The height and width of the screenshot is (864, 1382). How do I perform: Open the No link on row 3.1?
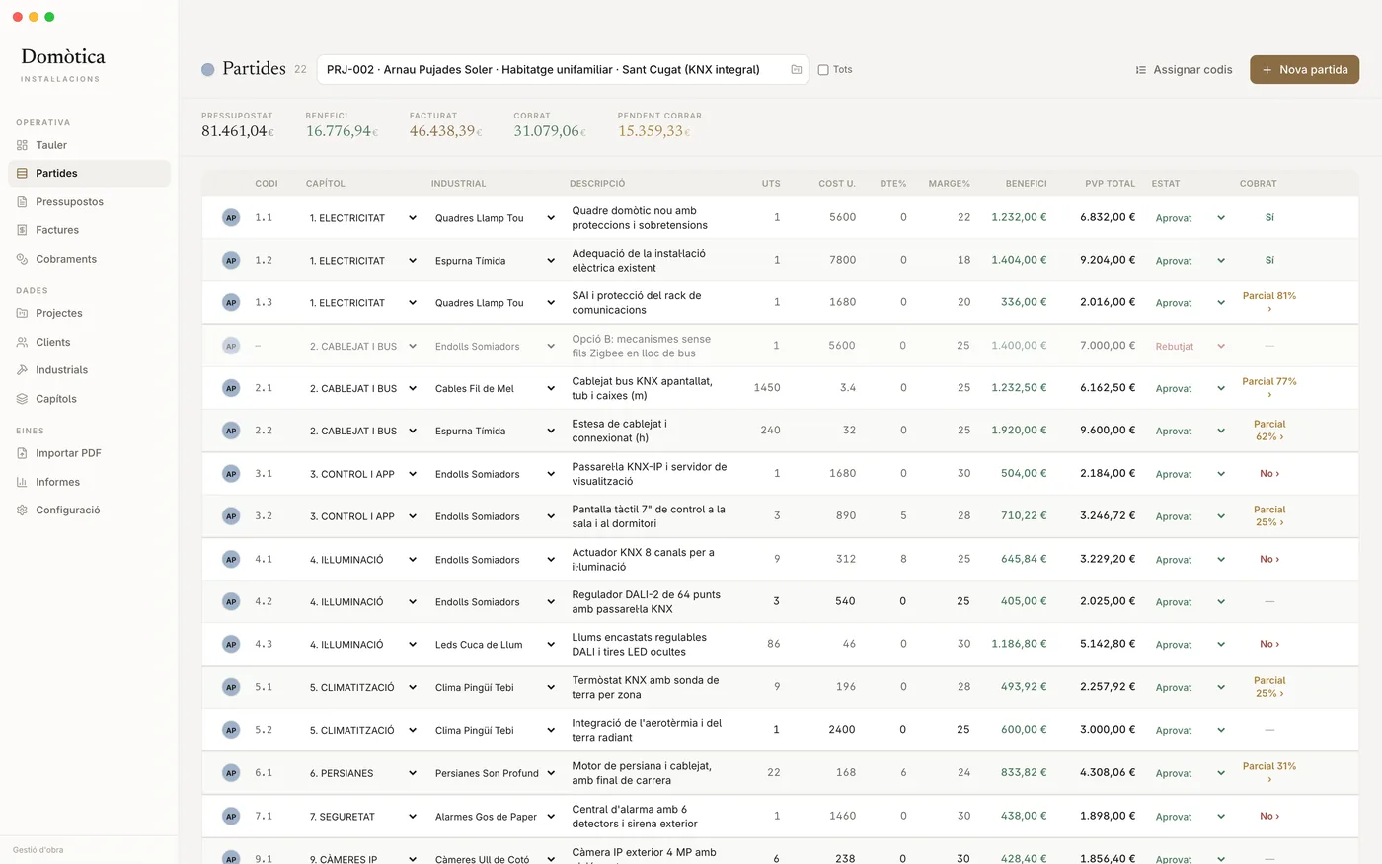tap(1269, 474)
